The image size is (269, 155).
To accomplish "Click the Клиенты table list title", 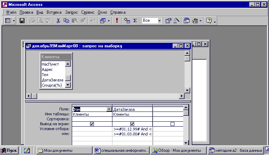I will pos(56,57).
